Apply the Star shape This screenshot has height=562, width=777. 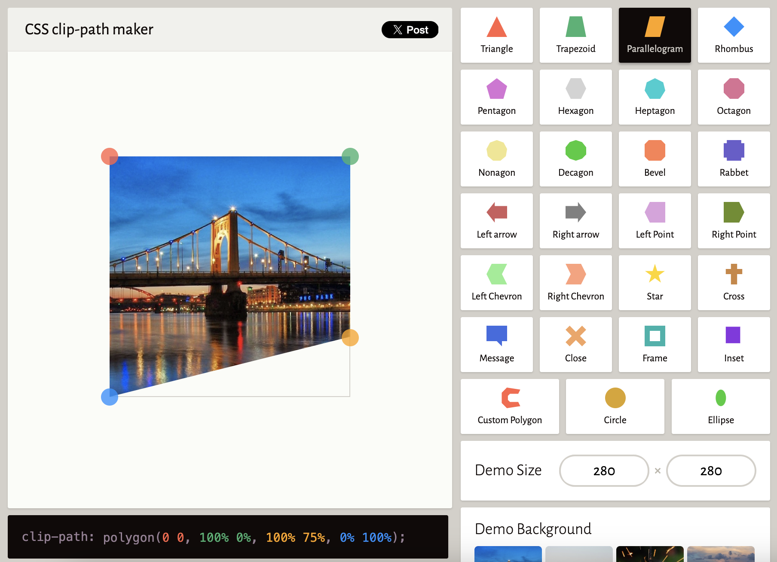(x=655, y=282)
